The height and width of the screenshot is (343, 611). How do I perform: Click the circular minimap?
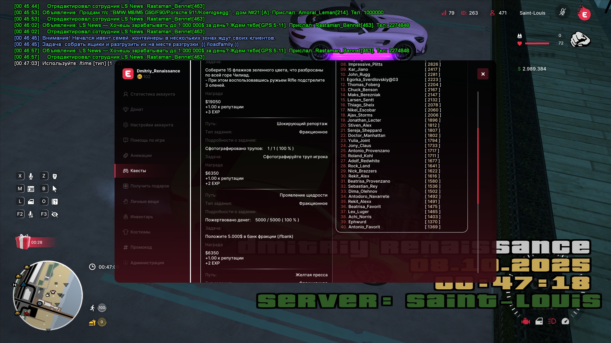(x=48, y=295)
